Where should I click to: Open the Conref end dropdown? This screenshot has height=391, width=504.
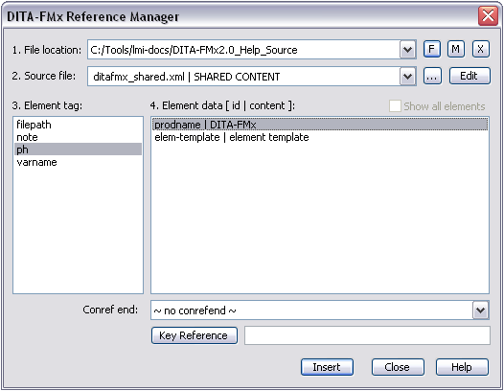480,310
